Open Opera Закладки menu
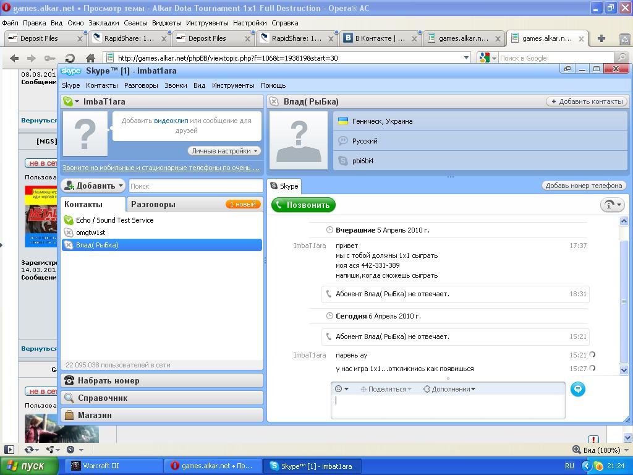The image size is (633, 475). click(104, 23)
